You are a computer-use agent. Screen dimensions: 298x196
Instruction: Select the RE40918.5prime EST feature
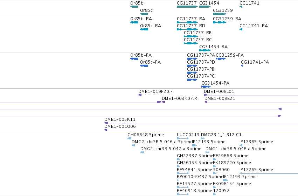click(183, 194)
